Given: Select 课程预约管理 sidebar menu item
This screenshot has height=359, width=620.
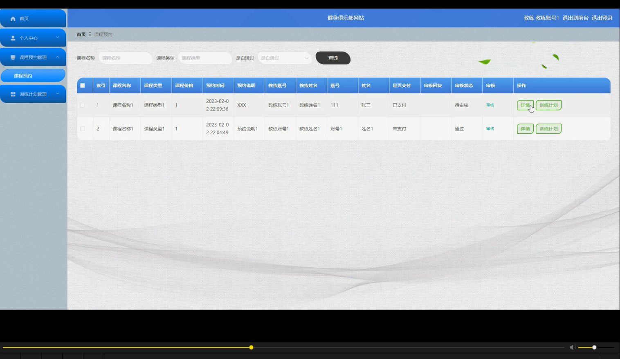Looking at the screenshot, I should [x=33, y=58].
